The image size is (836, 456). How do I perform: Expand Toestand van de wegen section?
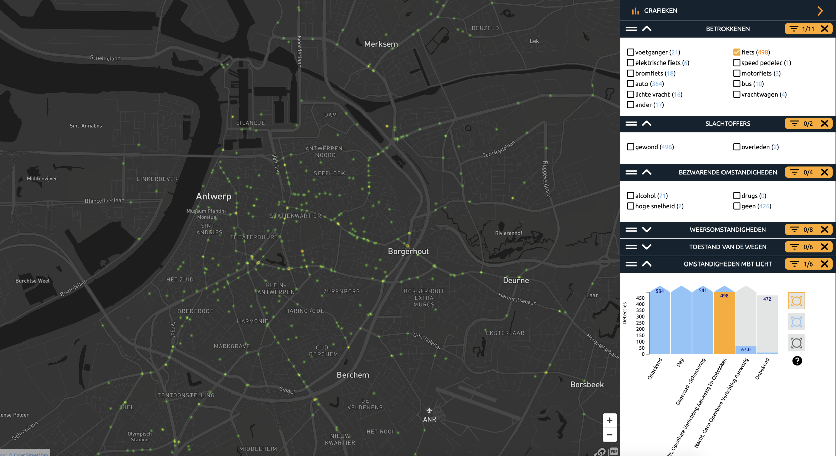(x=647, y=247)
